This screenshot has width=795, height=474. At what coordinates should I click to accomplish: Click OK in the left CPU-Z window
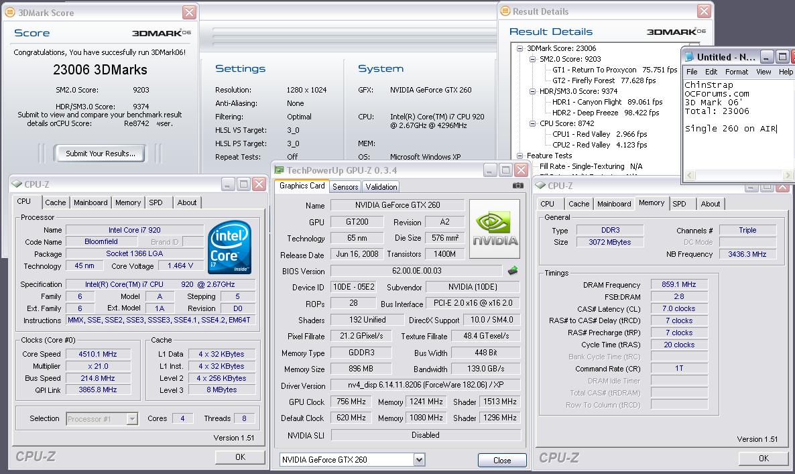[240, 457]
